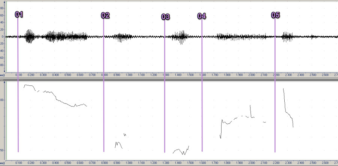The height and width of the screenshot is (166, 338).
Task: Click 0.900 on the waveform pane time ruler
Action: (117, 75)
